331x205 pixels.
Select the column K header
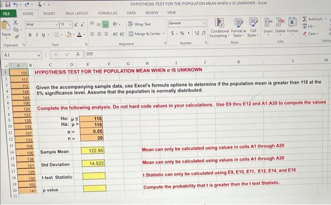(238, 62)
